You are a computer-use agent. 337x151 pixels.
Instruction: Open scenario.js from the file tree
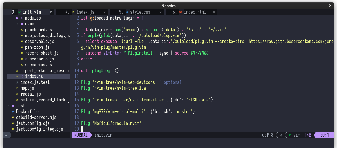pos(41,59)
